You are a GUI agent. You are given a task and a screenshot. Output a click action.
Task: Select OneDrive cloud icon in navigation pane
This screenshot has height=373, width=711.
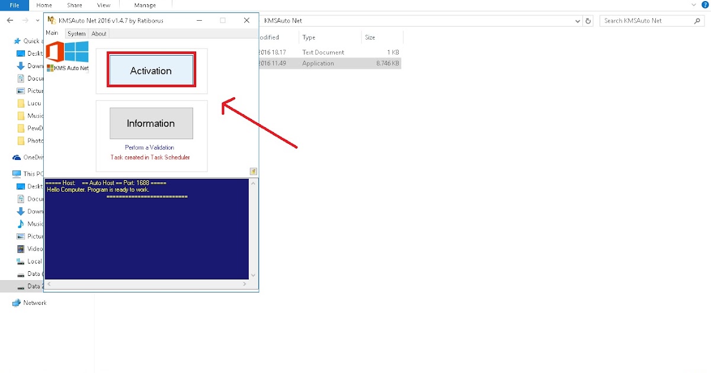pyautogui.click(x=17, y=157)
